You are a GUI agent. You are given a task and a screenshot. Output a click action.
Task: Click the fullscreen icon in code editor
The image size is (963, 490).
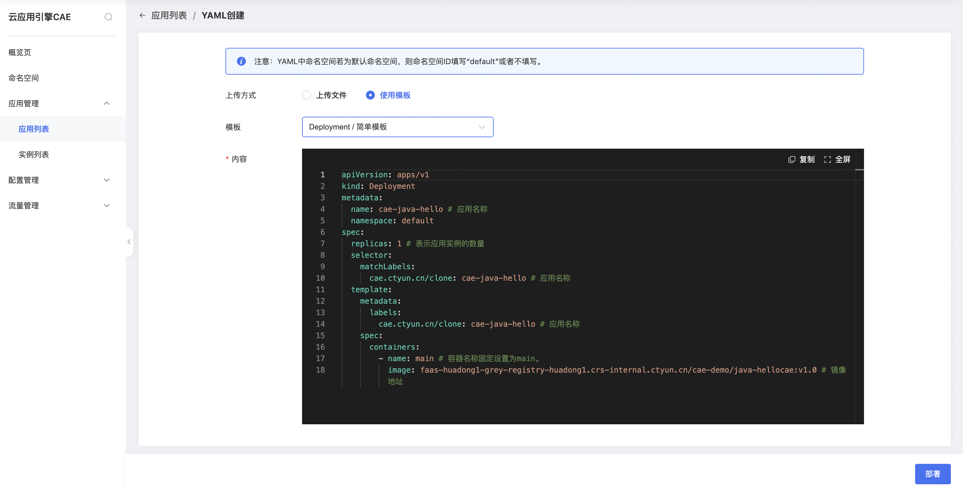(x=827, y=160)
